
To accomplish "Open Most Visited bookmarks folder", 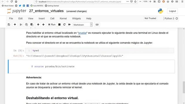I will 8,6.
